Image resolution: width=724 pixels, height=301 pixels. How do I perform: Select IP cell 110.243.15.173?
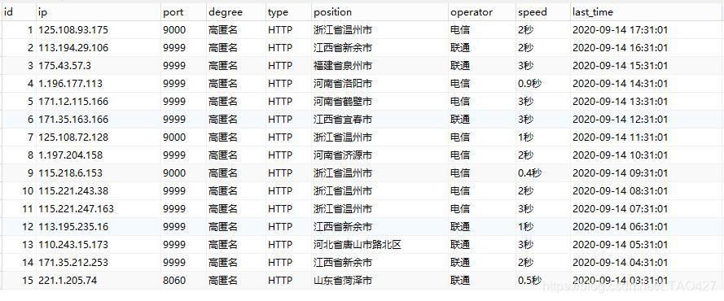point(73,245)
